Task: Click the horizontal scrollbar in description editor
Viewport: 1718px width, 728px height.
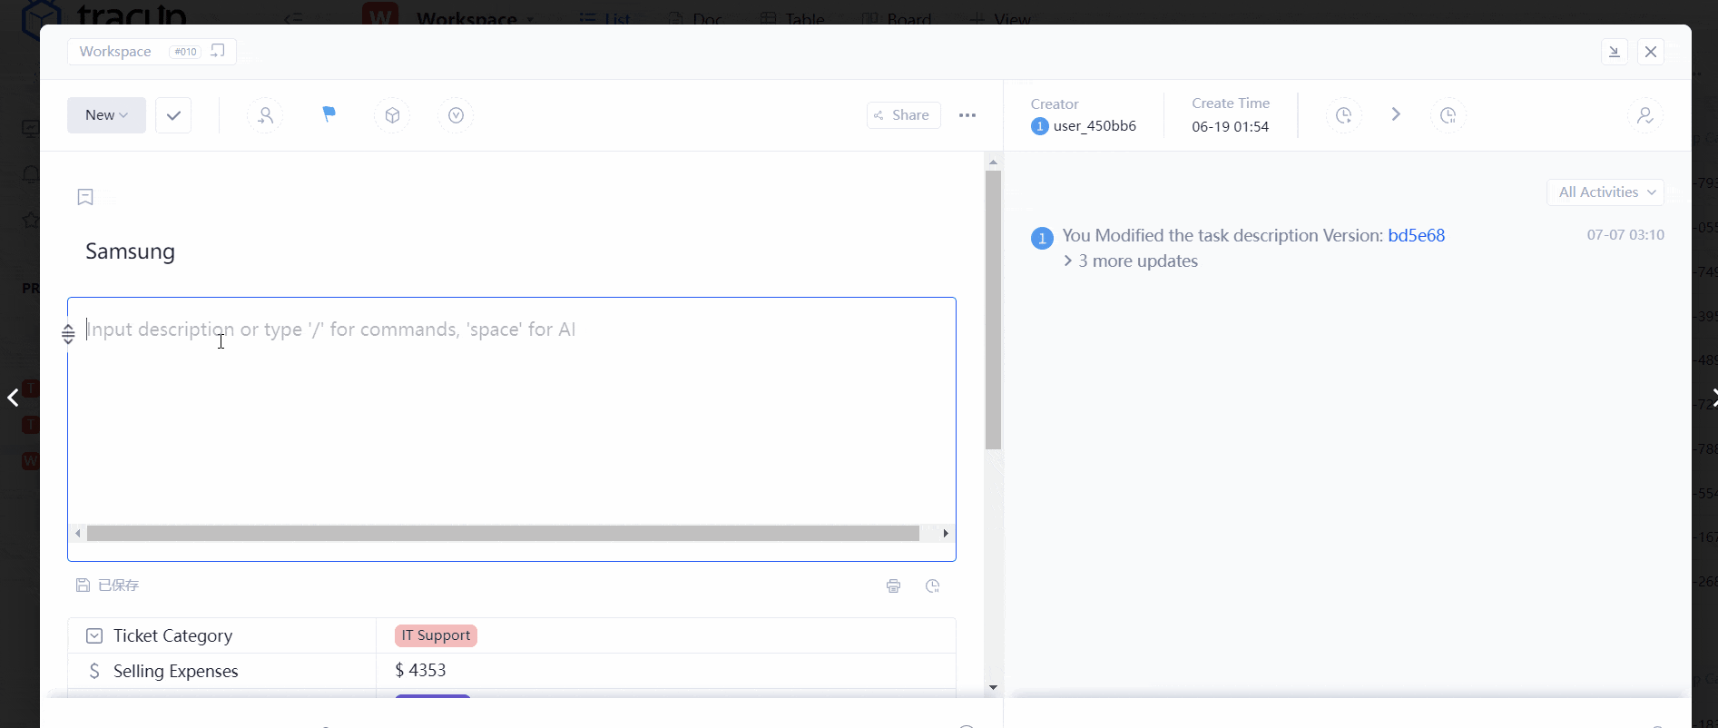Action: click(503, 534)
